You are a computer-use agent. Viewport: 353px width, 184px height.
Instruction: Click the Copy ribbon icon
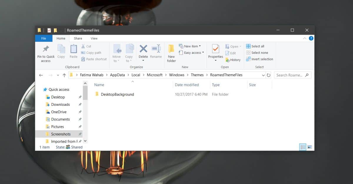tap(61, 49)
